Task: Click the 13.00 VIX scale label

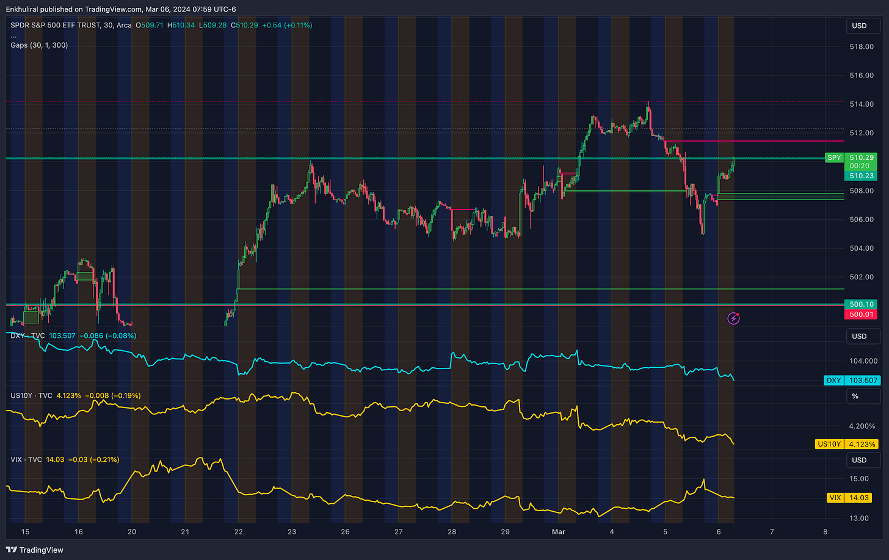Action: (x=859, y=519)
